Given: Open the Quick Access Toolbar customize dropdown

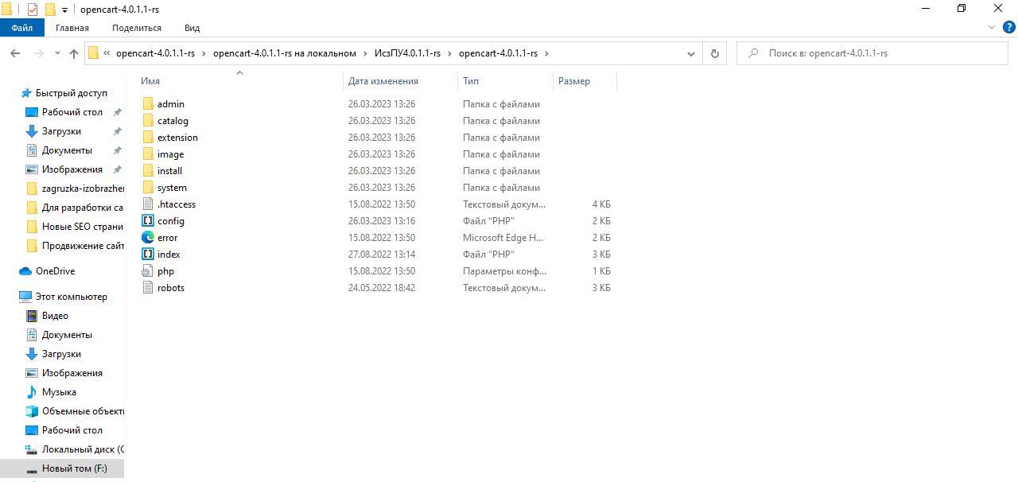Looking at the screenshot, I should pos(64,10).
